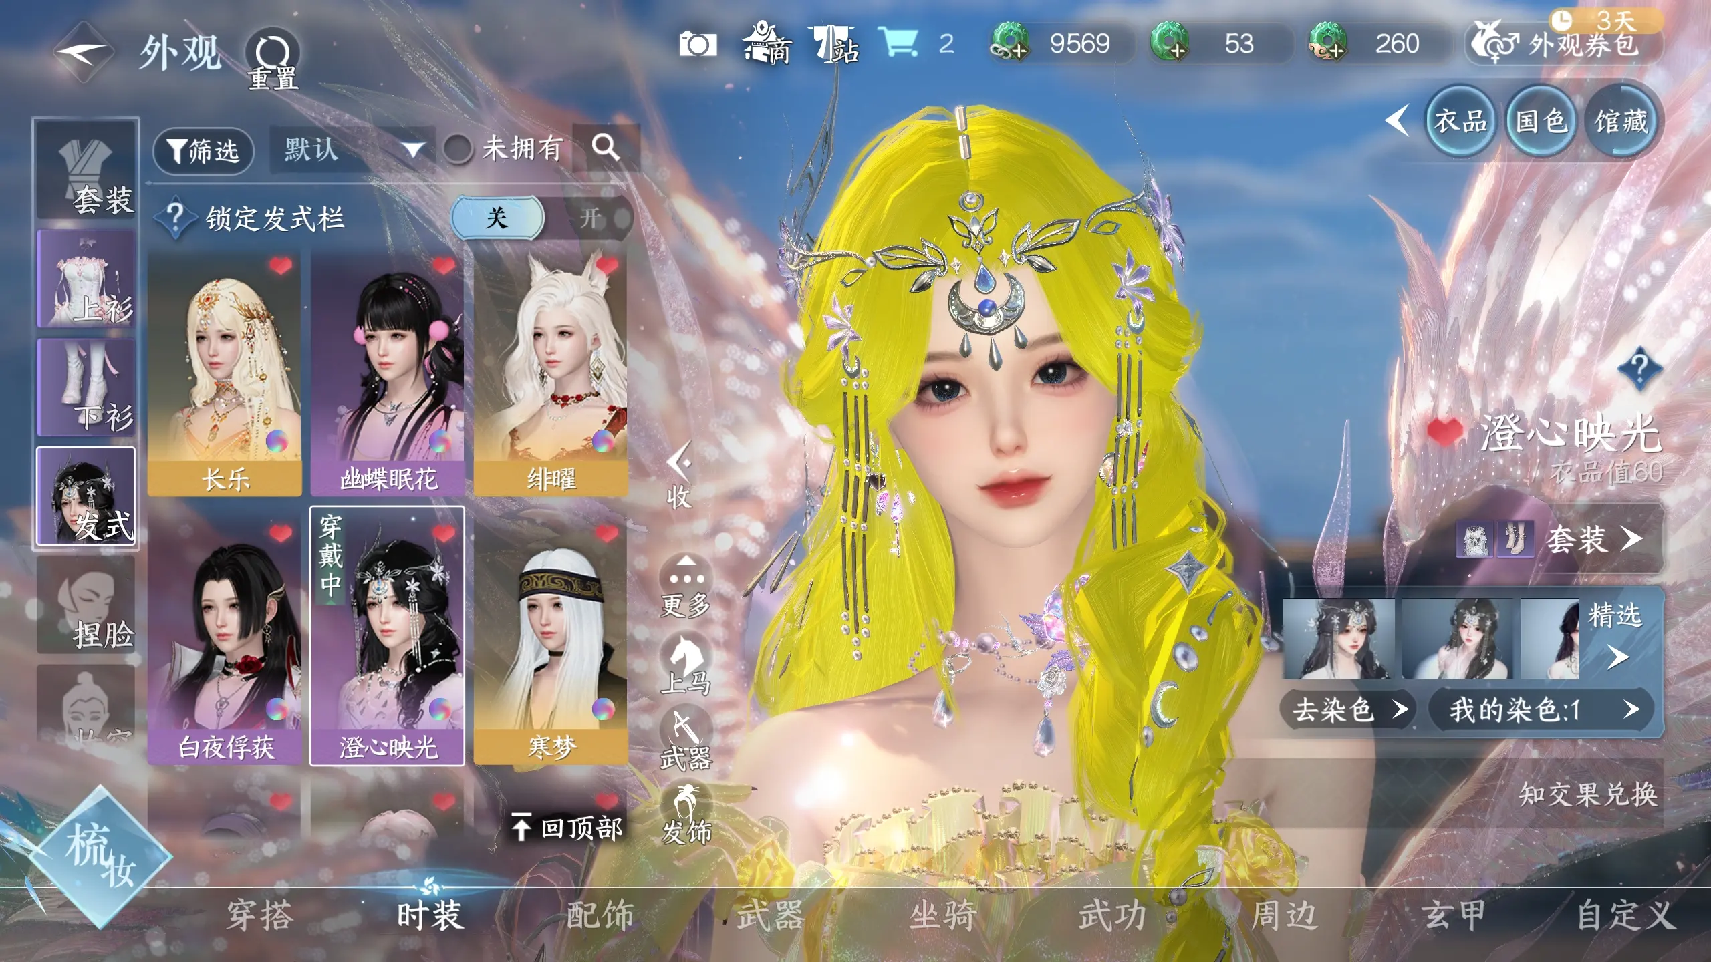Toggle favorite heart on the 绯曜 card

tap(607, 266)
